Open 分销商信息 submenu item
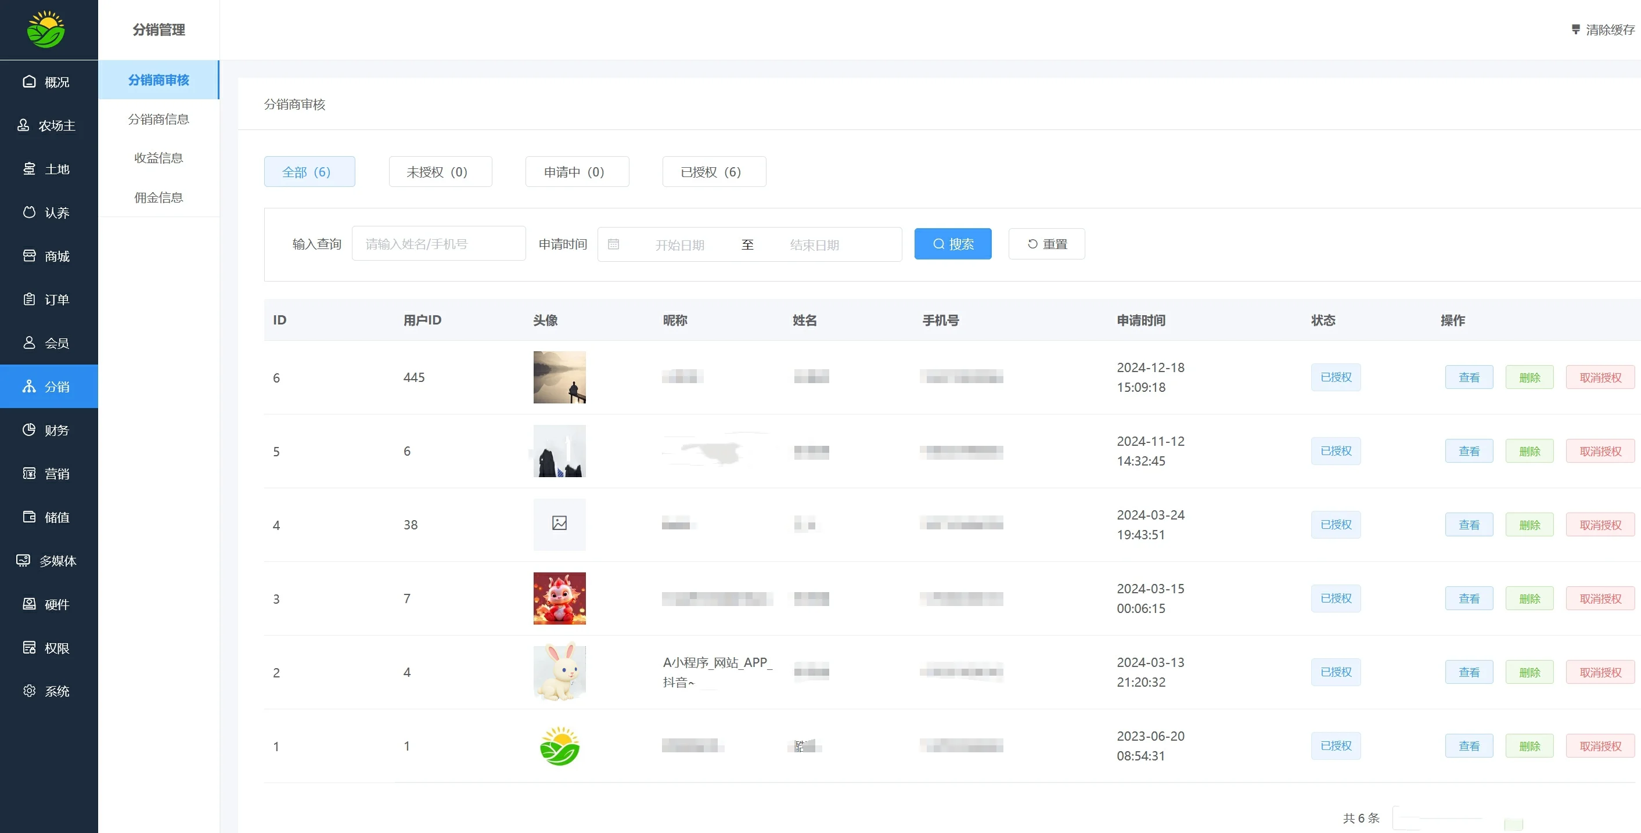The width and height of the screenshot is (1641, 833). point(159,119)
